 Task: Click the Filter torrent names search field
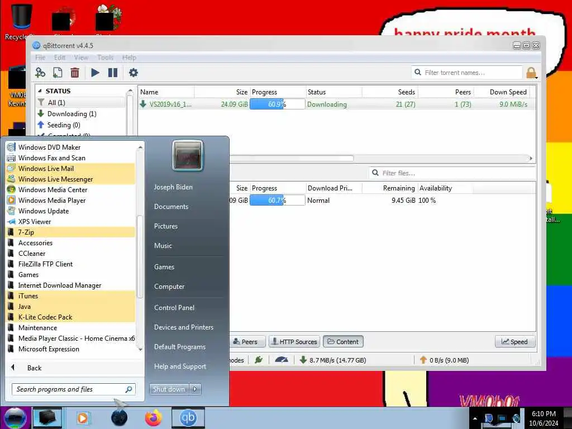(468, 73)
